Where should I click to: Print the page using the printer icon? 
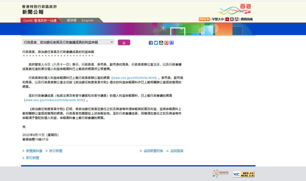coord(172,43)
